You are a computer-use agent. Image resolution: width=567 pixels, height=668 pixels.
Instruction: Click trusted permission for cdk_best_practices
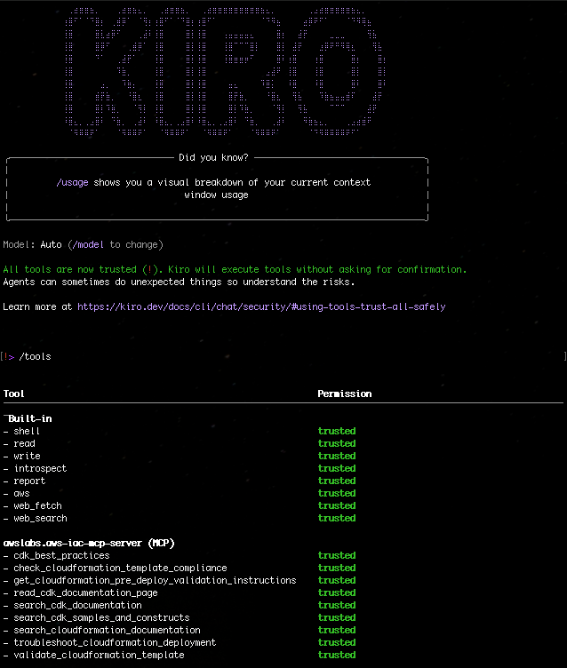(337, 555)
